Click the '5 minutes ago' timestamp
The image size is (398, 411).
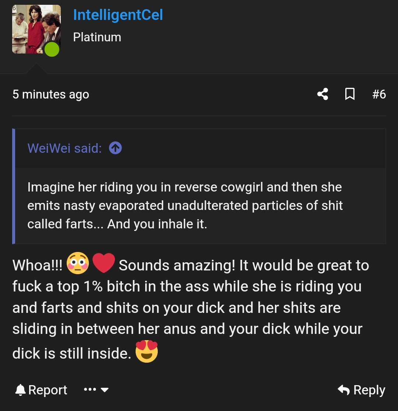point(51,94)
